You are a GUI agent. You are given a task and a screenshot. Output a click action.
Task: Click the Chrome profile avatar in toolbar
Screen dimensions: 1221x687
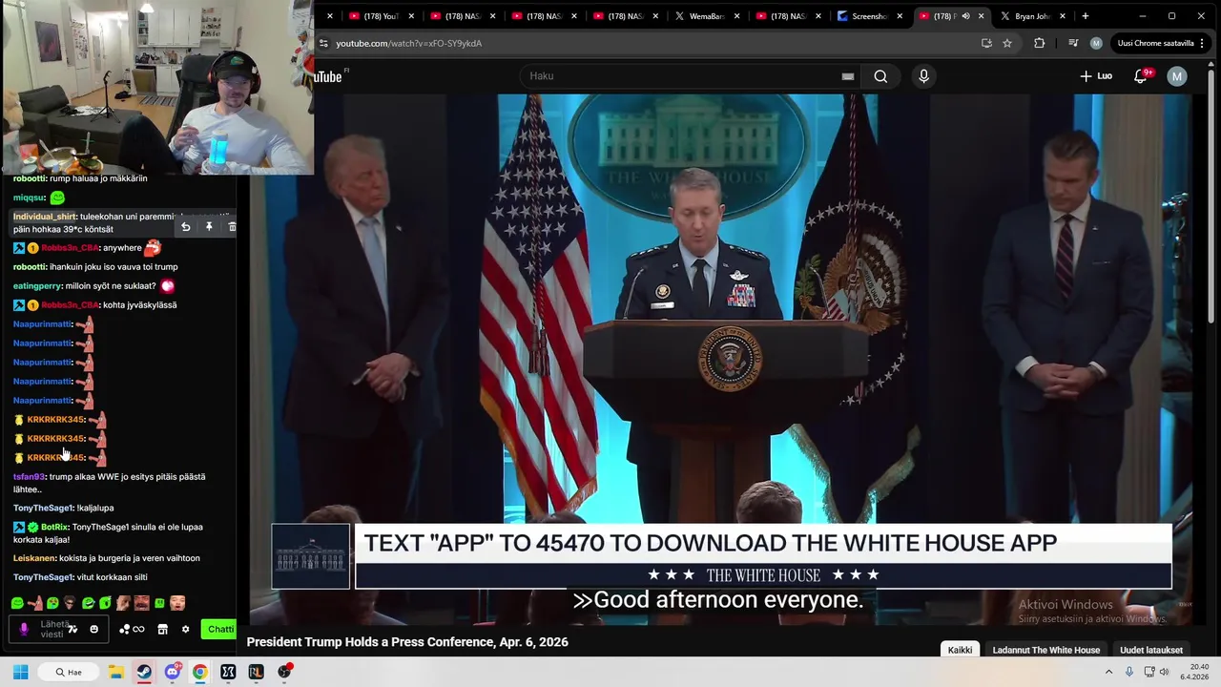tap(1096, 43)
